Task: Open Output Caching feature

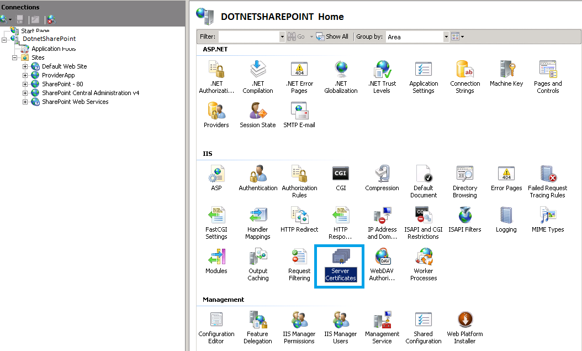Action: pos(258,264)
